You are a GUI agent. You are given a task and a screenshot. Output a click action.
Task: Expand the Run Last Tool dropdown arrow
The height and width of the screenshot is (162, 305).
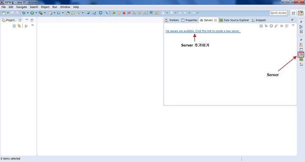pyautogui.click(x=45, y=13)
